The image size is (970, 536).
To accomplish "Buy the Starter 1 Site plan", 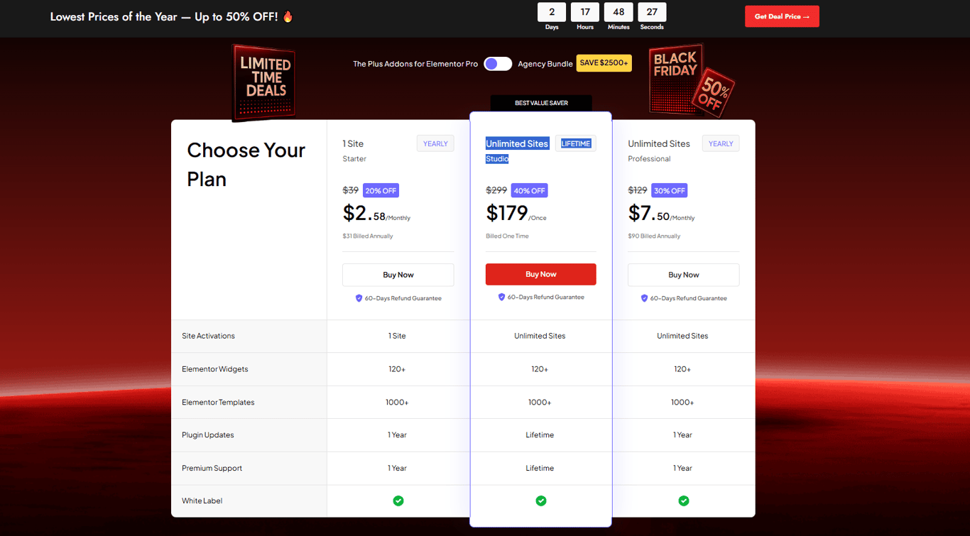I will pyautogui.click(x=398, y=275).
